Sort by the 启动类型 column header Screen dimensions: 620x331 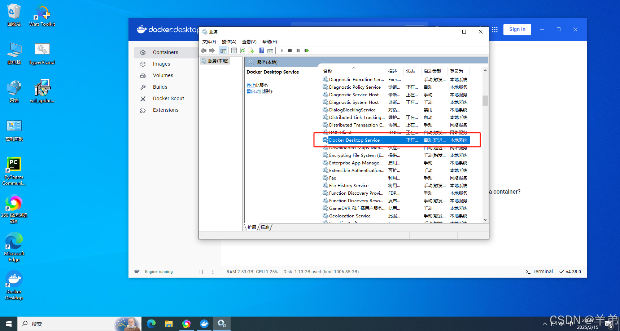click(x=435, y=71)
